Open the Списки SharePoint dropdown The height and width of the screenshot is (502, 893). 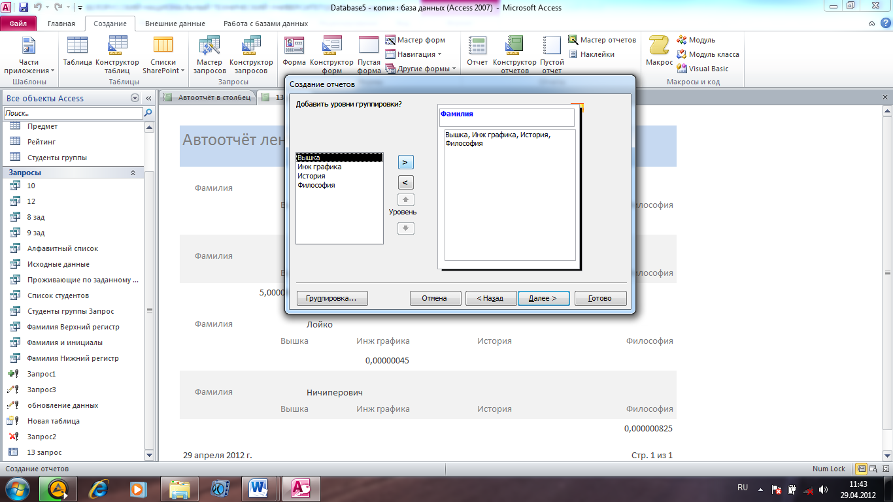click(163, 55)
